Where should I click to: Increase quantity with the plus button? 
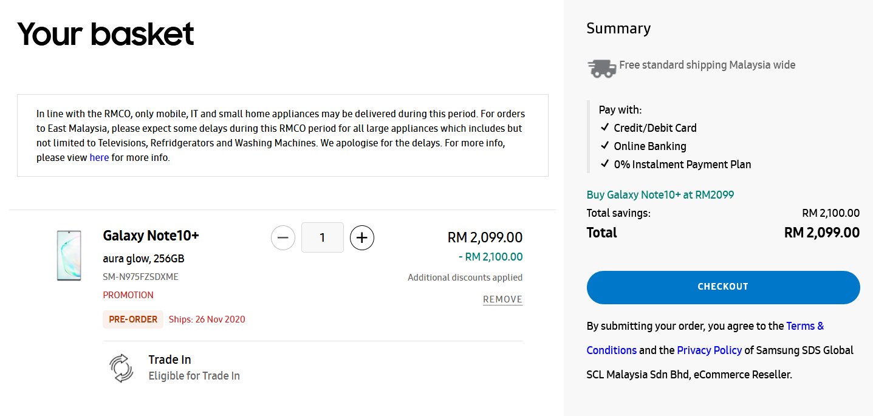pyautogui.click(x=362, y=237)
